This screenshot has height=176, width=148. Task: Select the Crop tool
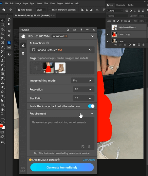click(2, 38)
